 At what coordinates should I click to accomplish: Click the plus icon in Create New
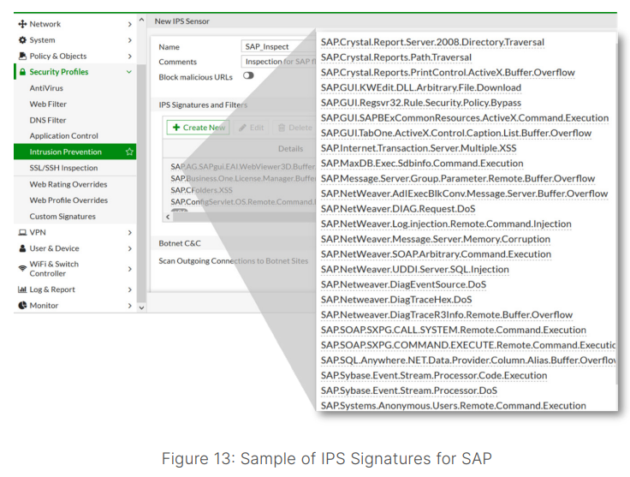176,128
